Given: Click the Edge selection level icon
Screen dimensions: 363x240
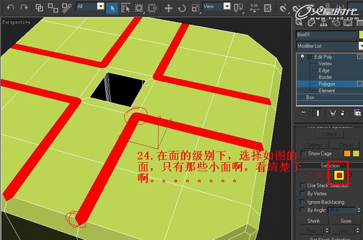Looking at the screenshot, I should point(319,176).
